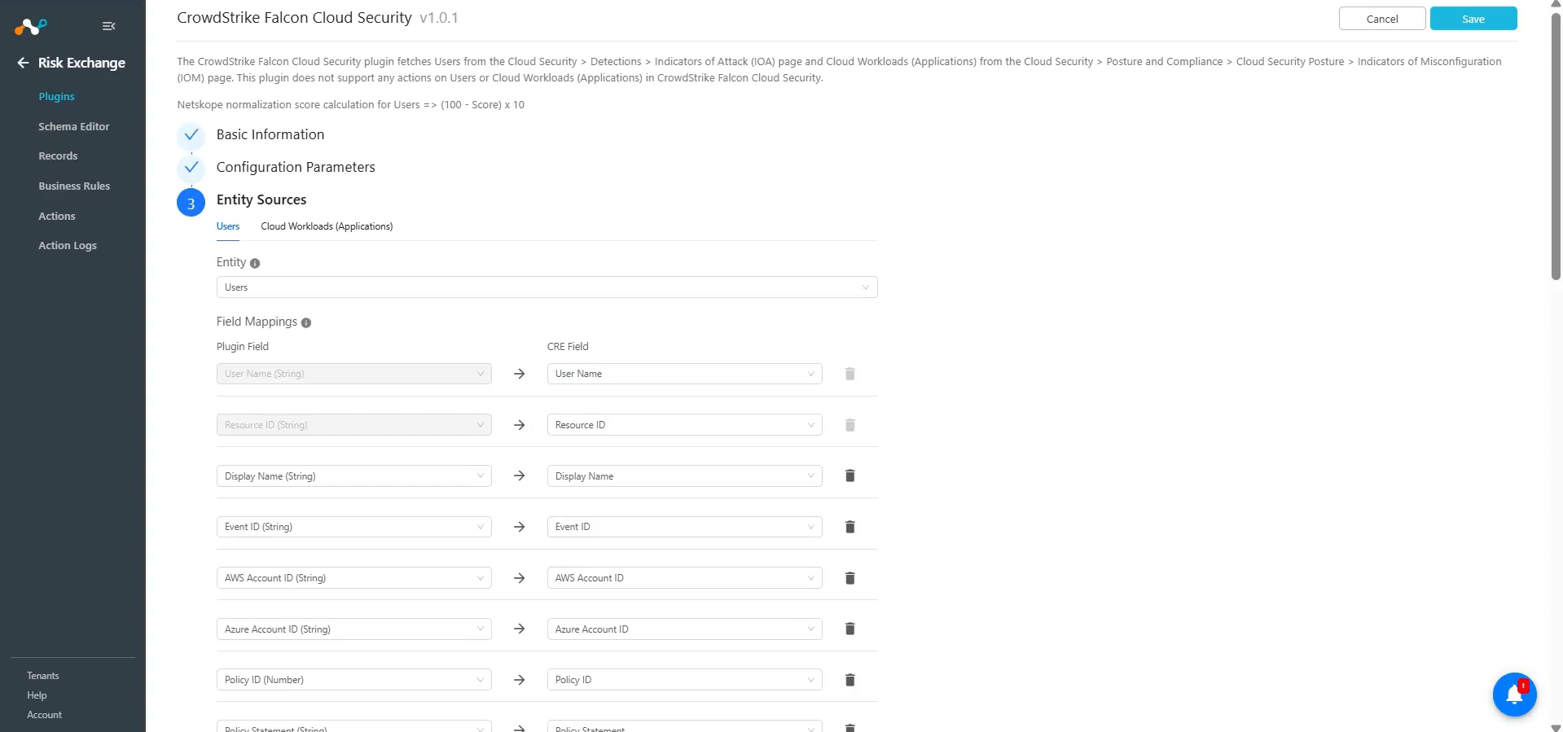This screenshot has height=732, width=1563.
Task: Delete the Policy ID mapping row
Action: [x=850, y=680]
